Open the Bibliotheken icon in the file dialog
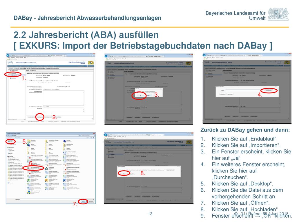This screenshot has width=297, height=222. tap(29, 141)
